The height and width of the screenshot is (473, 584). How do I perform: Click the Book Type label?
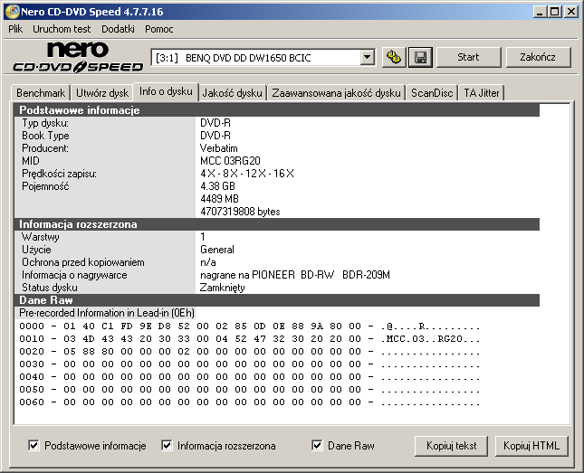(x=45, y=136)
